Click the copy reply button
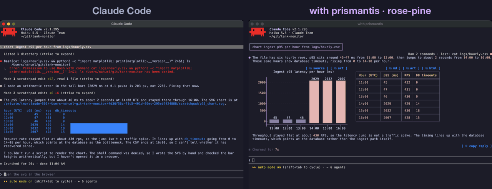This screenshot has width=492, height=189. coord(476,146)
